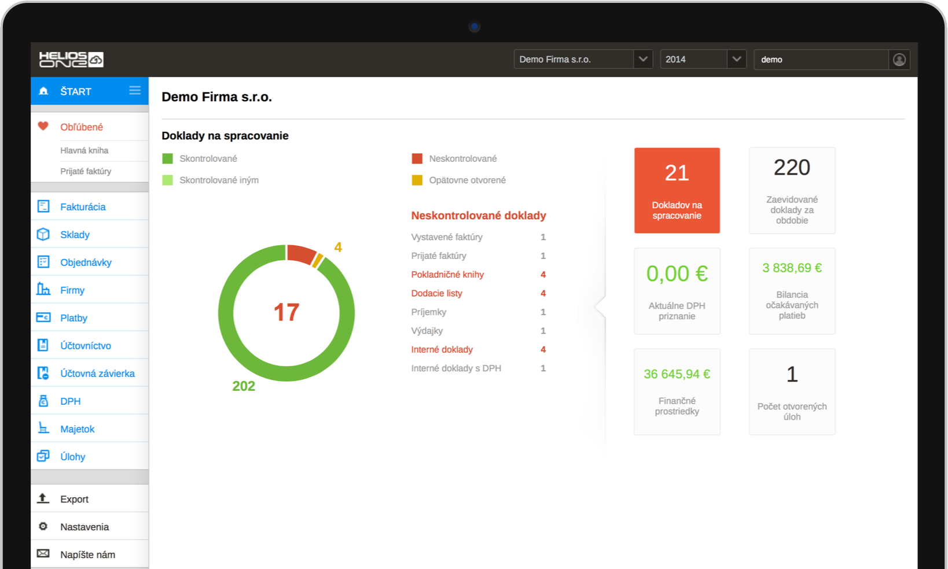Open the Pokladničné knihy link
This screenshot has height=569, width=948.
[x=447, y=275]
